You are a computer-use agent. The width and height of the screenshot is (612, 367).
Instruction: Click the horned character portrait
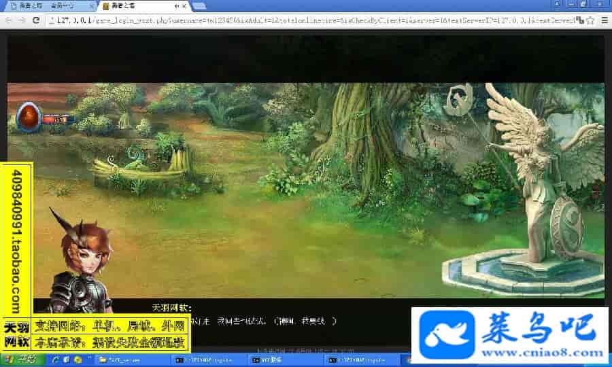(x=82, y=261)
